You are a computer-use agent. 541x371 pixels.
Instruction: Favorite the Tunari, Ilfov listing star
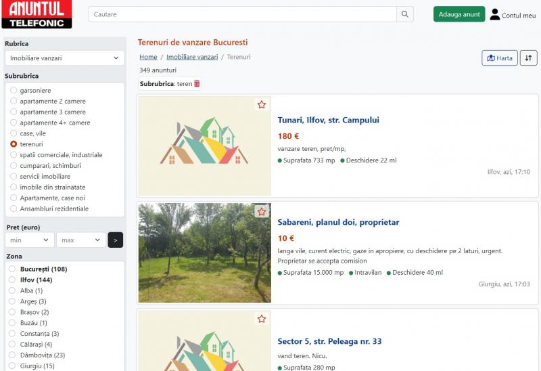(262, 104)
